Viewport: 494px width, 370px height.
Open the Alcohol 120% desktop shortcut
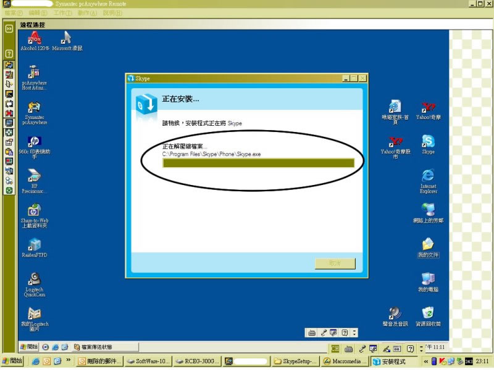click(35, 41)
